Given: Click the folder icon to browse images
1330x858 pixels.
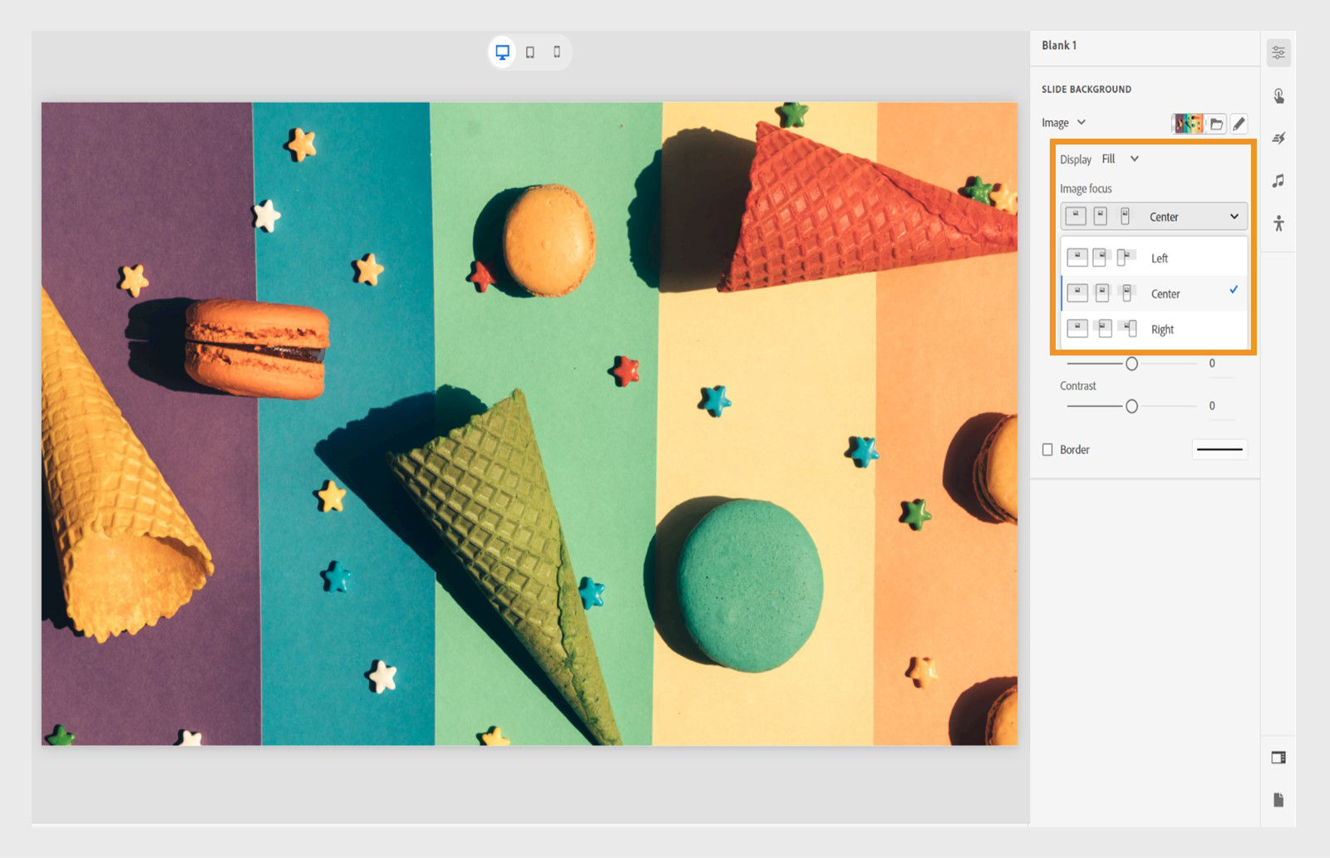Looking at the screenshot, I should [x=1217, y=122].
